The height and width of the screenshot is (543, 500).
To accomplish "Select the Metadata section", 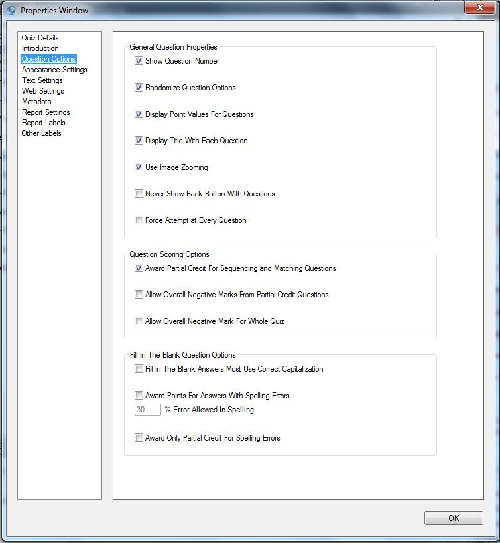I will tap(36, 102).
